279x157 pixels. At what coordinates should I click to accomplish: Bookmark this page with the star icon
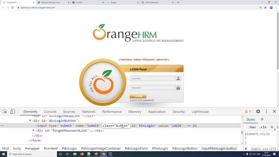click(x=265, y=8)
